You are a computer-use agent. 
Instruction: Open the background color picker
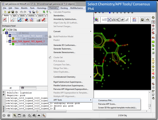point(97,20)
